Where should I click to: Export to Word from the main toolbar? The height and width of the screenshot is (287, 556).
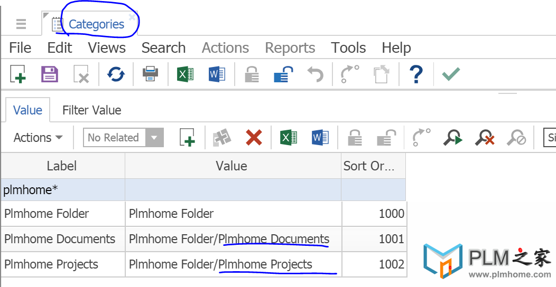217,74
